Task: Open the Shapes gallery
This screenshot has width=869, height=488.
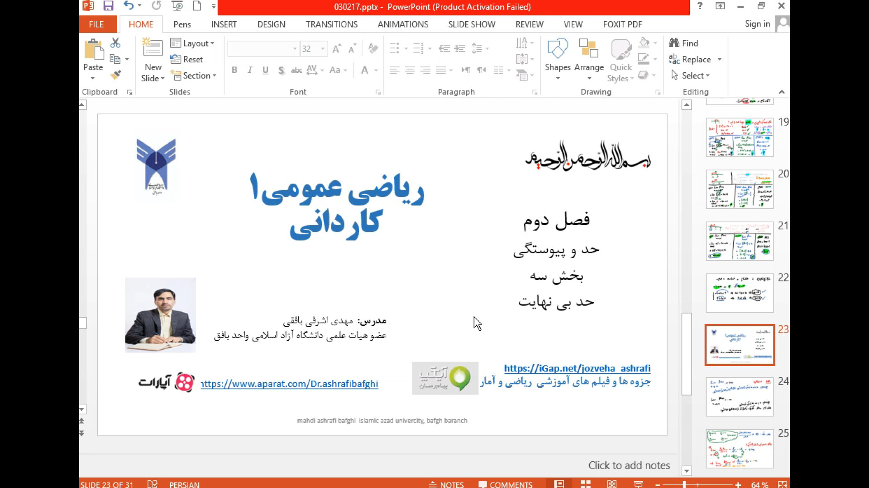Action: pos(558,59)
